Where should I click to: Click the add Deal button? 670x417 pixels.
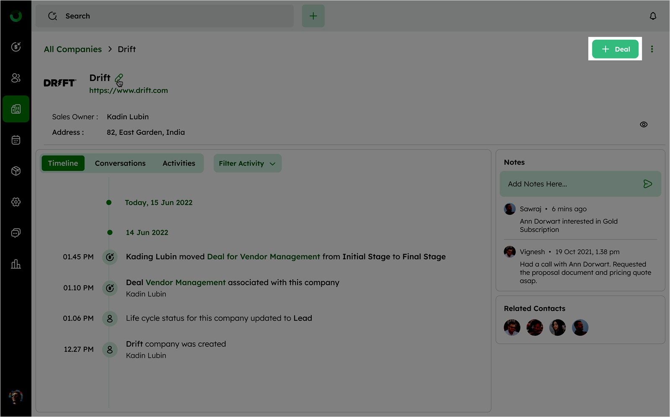tap(615, 49)
